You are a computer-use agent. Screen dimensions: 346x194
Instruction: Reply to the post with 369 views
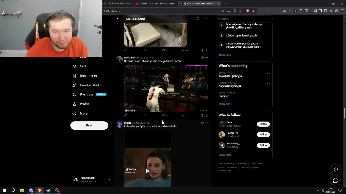pyautogui.click(x=126, y=50)
